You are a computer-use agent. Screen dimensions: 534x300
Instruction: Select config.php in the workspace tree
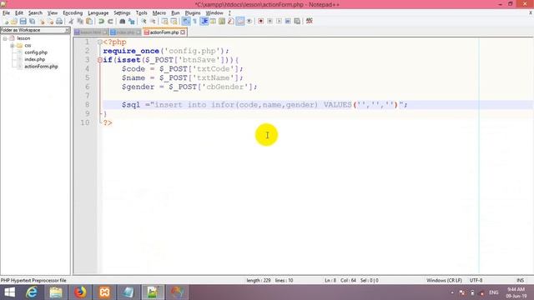36,52
